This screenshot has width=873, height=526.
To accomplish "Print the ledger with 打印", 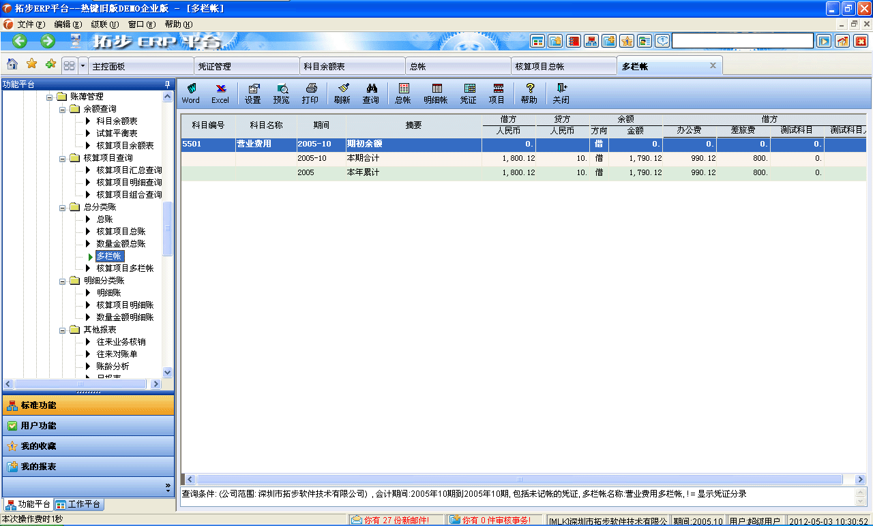I will coord(311,93).
